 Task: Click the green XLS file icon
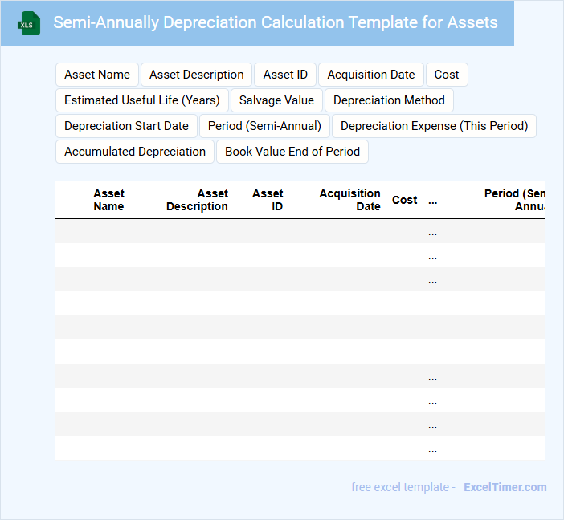pyautogui.click(x=29, y=23)
